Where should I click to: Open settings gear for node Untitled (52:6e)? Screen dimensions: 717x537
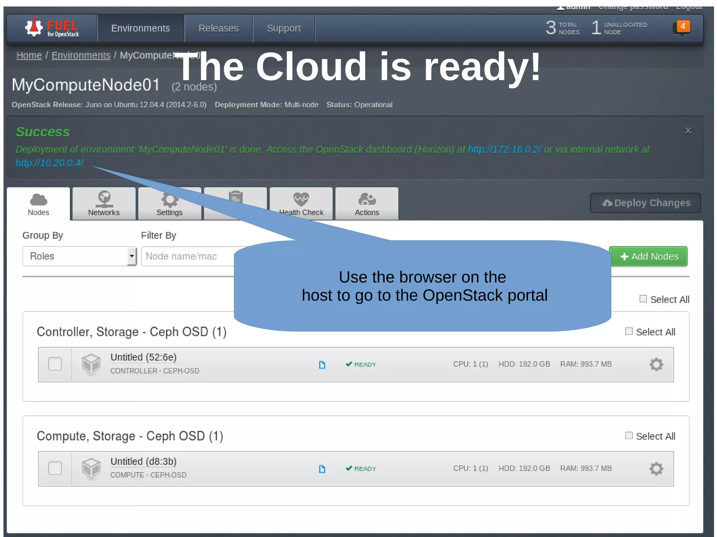[x=656, y=365]
